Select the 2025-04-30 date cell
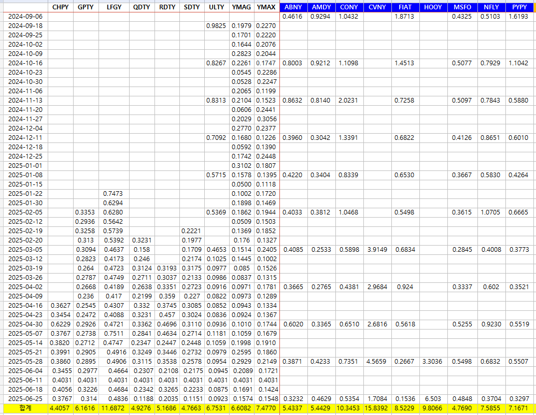The image size is (536, 415). coord(25,324)
